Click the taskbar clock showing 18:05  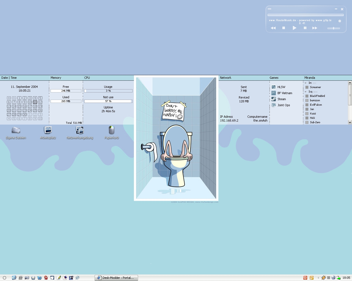click(x=346, y=278)
